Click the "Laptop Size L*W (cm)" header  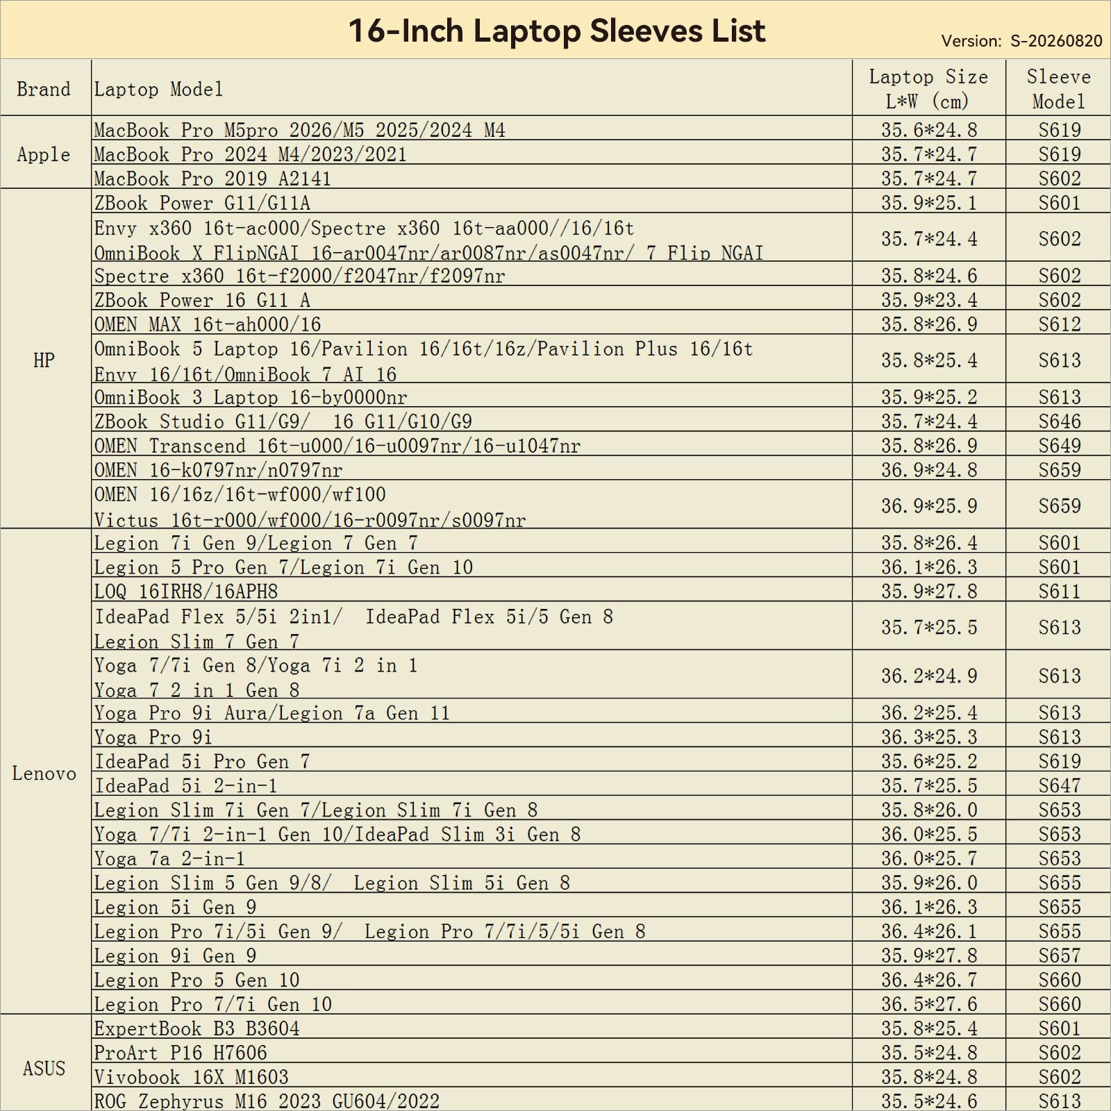pos(928,89)
